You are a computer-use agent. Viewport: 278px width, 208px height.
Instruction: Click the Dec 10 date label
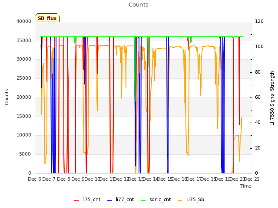click(x=93, y=179)
